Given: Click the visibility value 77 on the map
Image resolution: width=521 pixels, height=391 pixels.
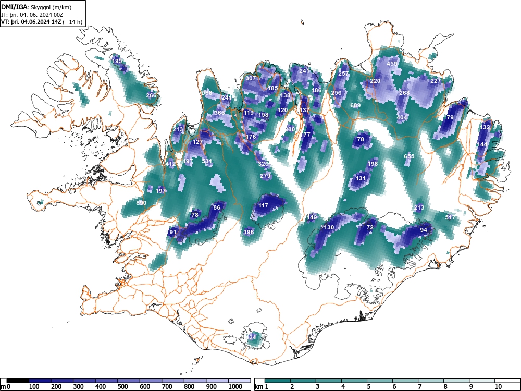Looking at the screenshot, I should tap(307, 135).
